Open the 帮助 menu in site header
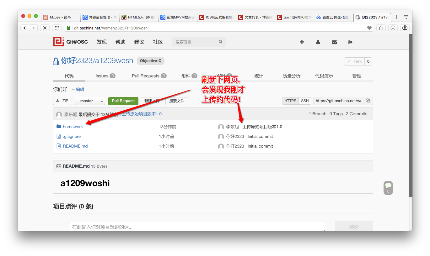This screenshot has width=430, height=256. point(120,42)
